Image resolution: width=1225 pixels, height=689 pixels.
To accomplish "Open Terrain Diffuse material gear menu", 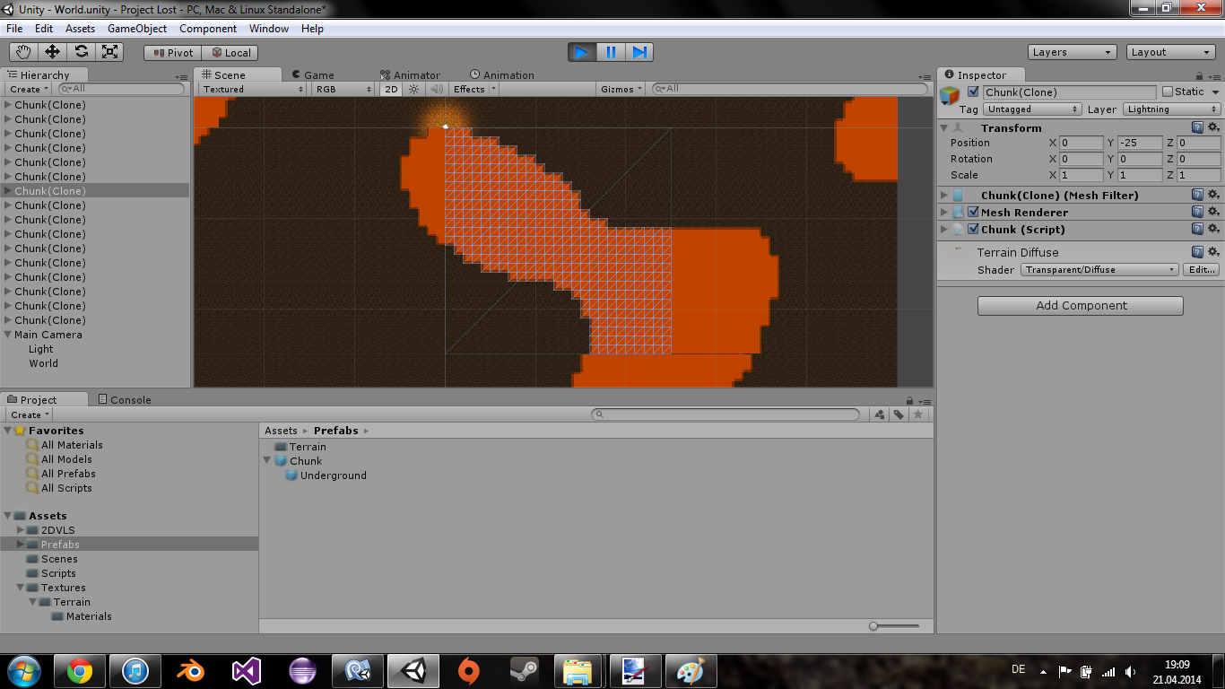I will pos(1213,252).
